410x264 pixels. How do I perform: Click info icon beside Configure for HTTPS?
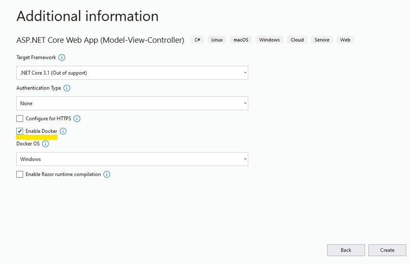(77, 119)
